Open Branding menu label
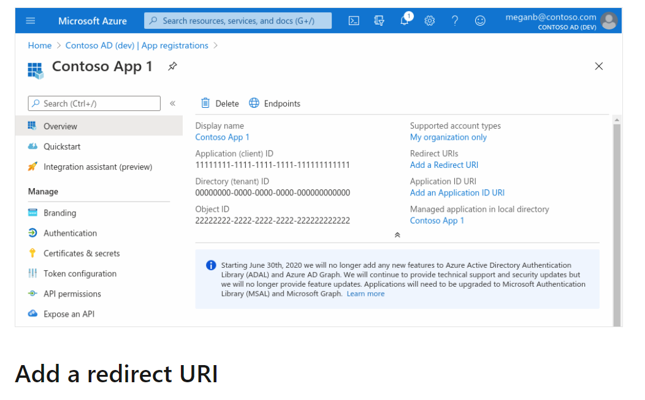Screen dimensions: 645x400 59,213
